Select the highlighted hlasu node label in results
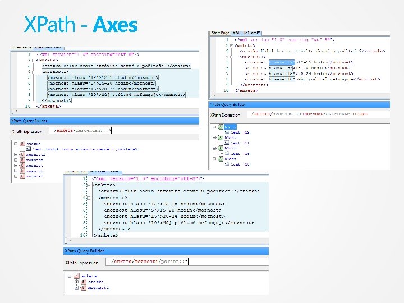 coord(231,127)
